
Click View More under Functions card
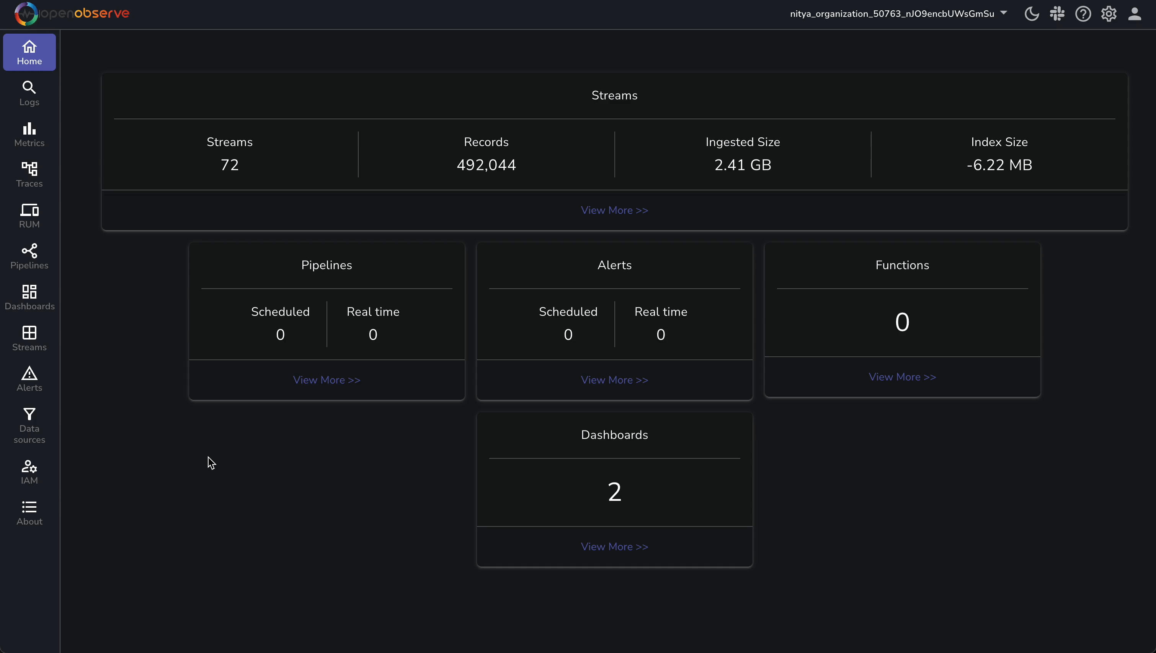click(x=902, y=377)
